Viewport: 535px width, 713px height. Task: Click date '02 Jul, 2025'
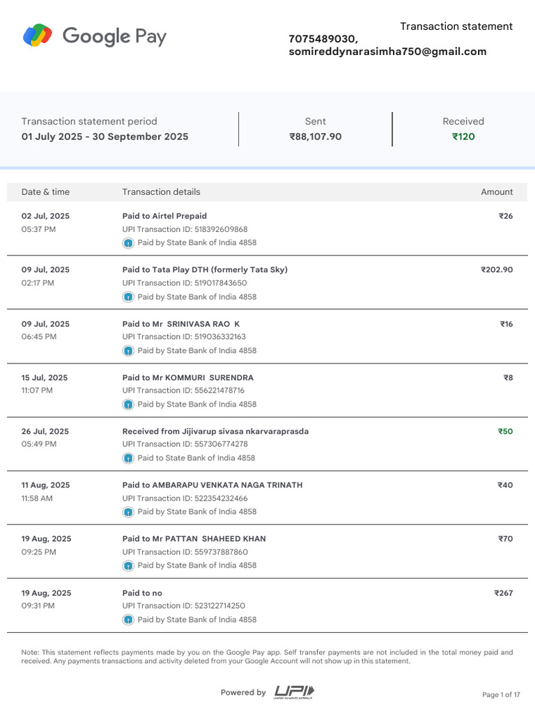tap(45, 216)
